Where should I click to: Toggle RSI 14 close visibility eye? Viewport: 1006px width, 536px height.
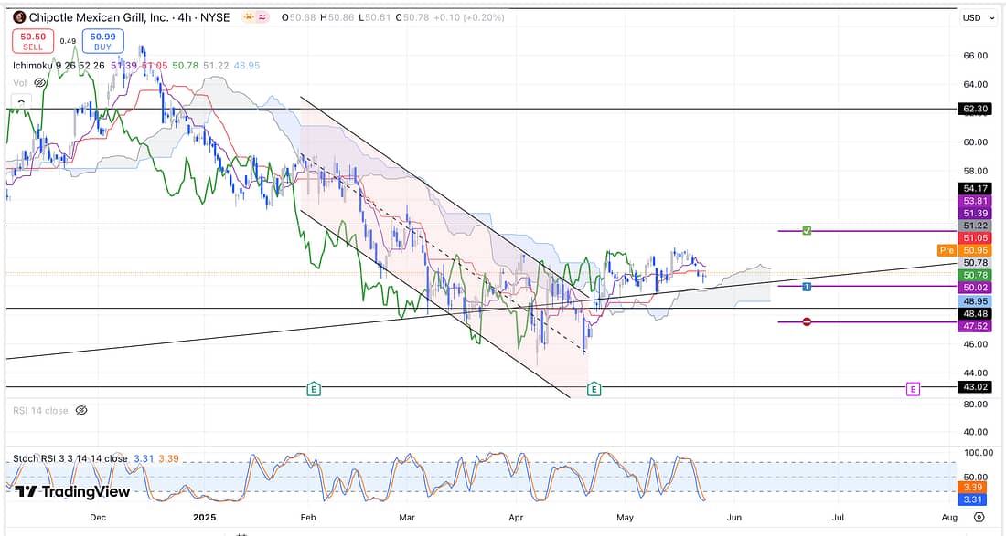[80, 411]
